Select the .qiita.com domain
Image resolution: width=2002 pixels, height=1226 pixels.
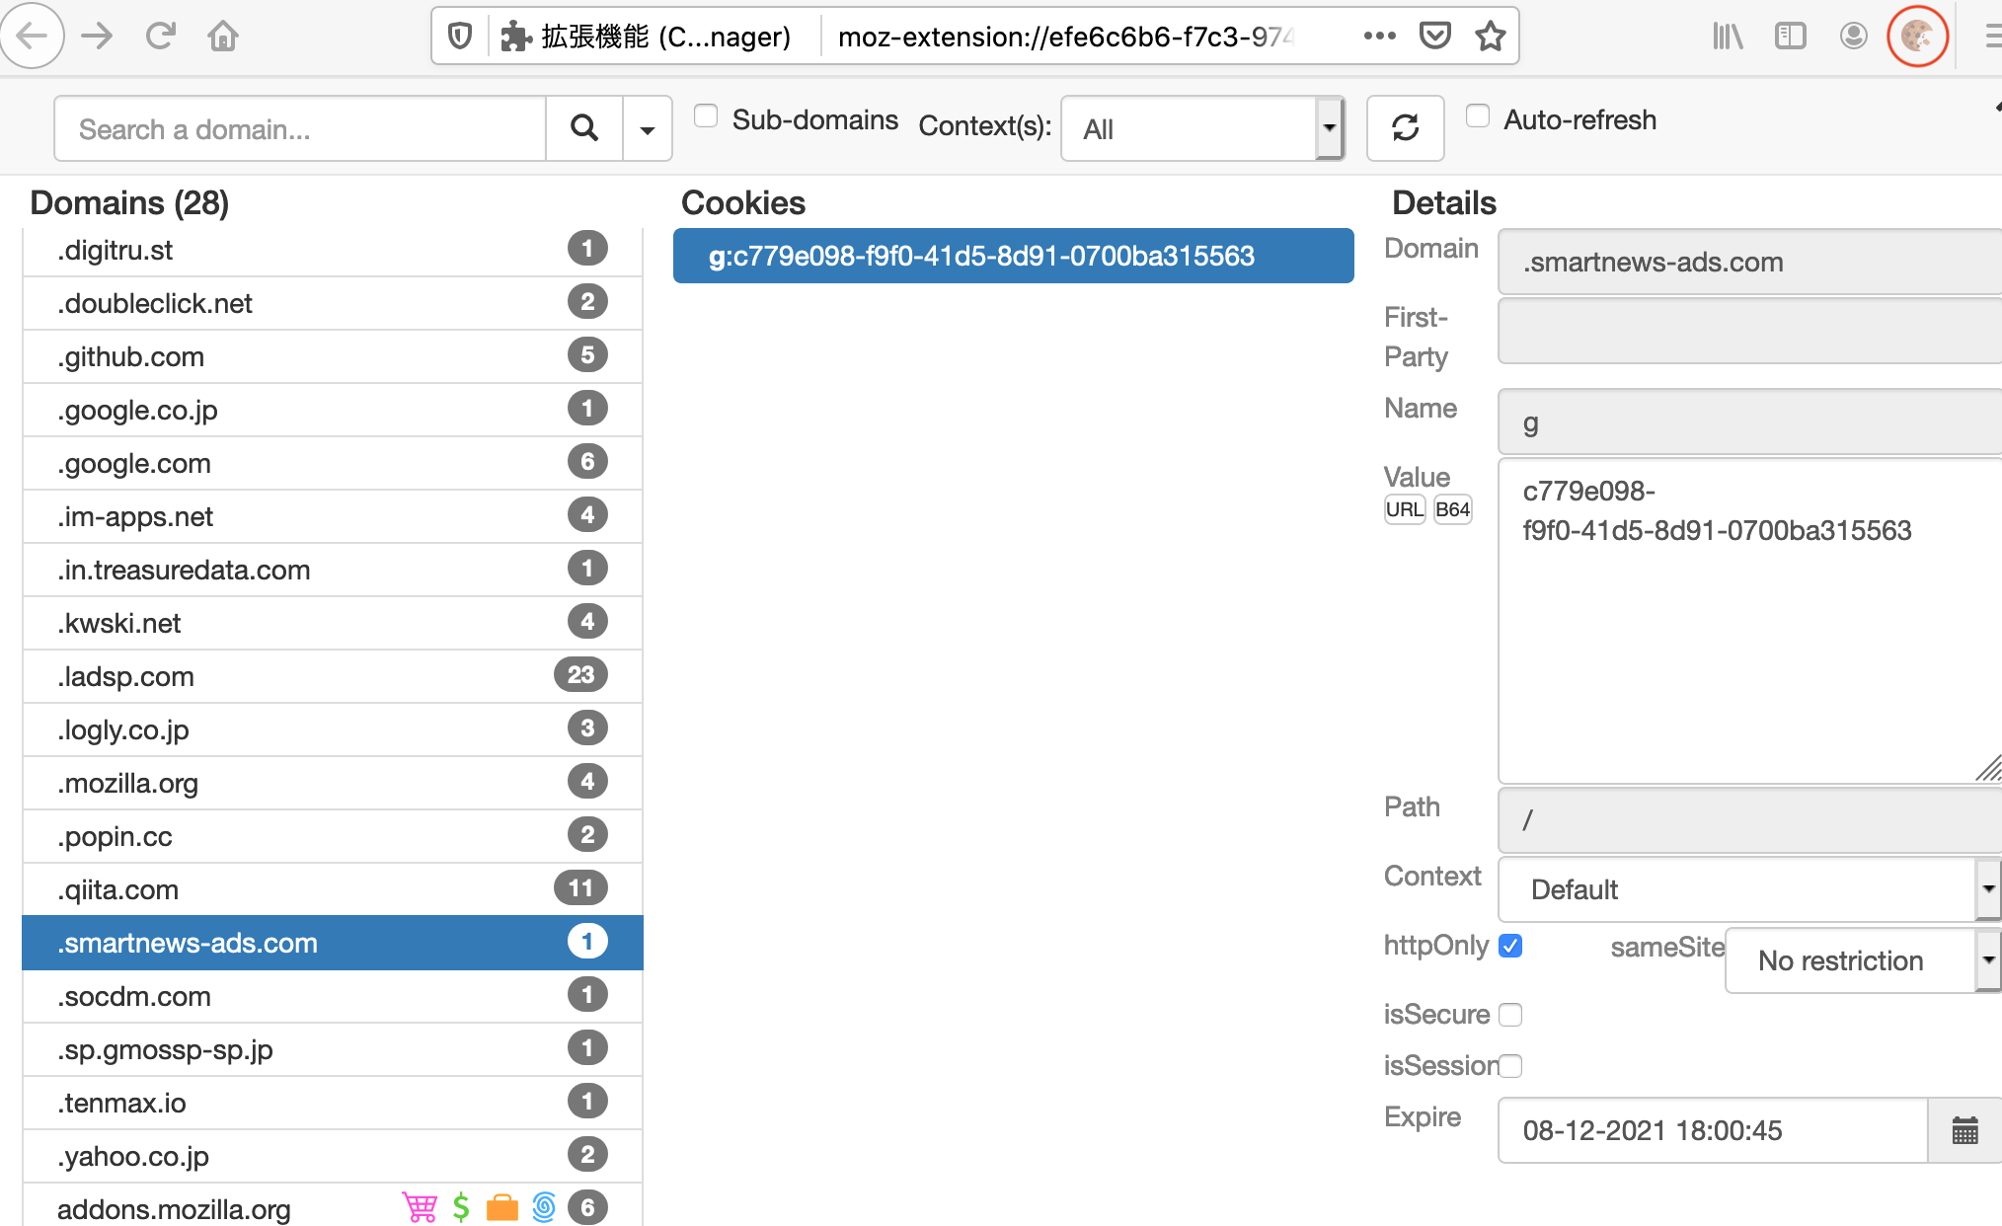pos(332,889)
